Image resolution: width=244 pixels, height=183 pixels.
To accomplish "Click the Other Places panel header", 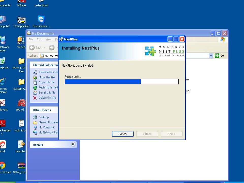I will point(44,110).
